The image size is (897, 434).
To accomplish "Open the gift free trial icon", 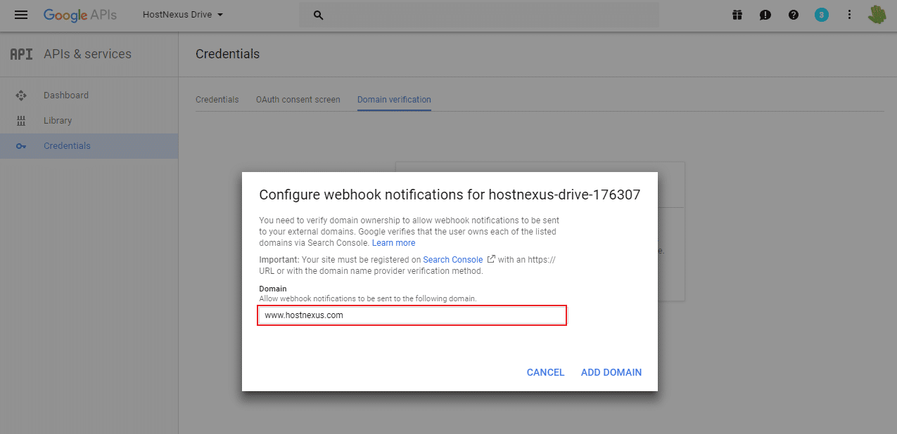I will coord(737,15).
